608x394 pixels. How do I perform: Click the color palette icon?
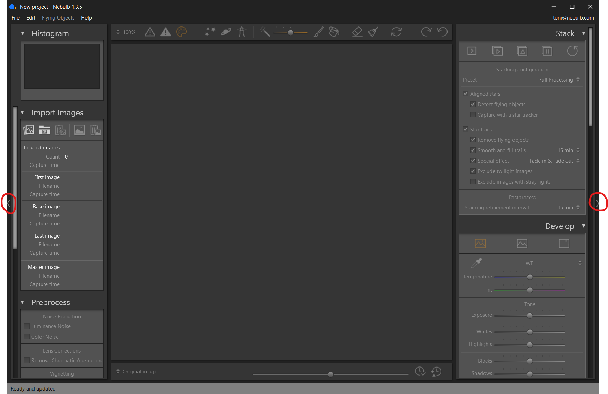point(181,32)
